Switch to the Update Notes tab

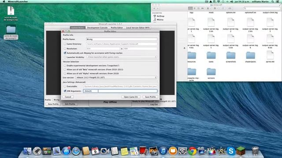pos(78,28)
